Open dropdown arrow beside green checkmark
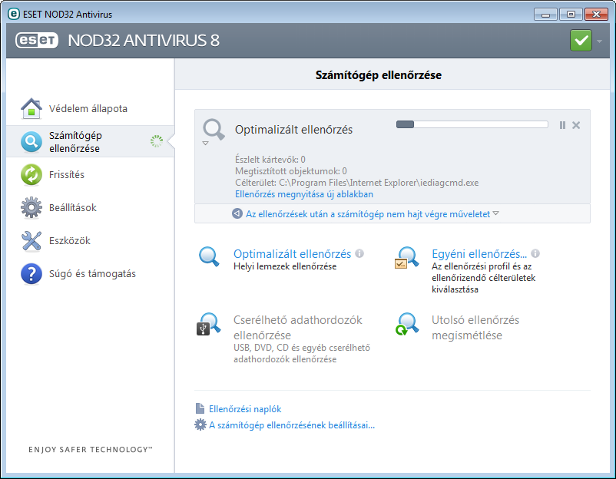 coord(599,41)
